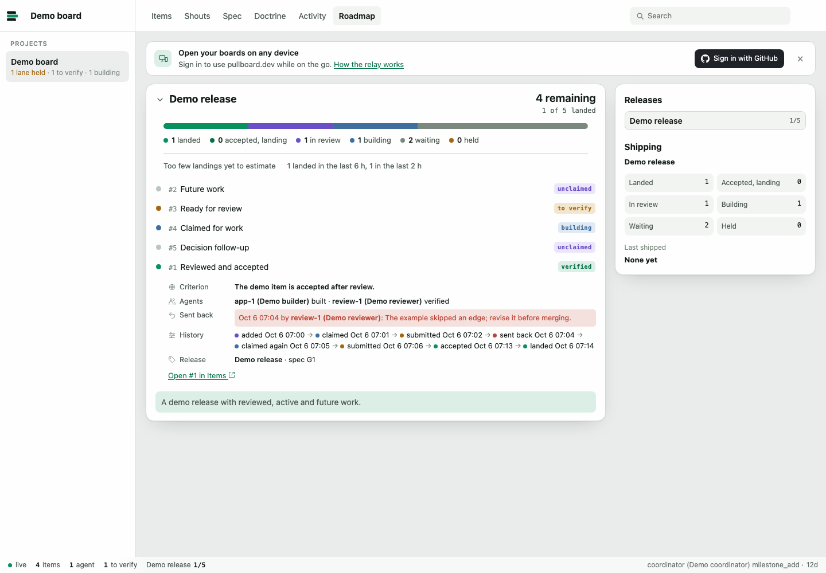The image size is (826, 573).
Task: Click the 1 landed legend entry
Action: 182,140
